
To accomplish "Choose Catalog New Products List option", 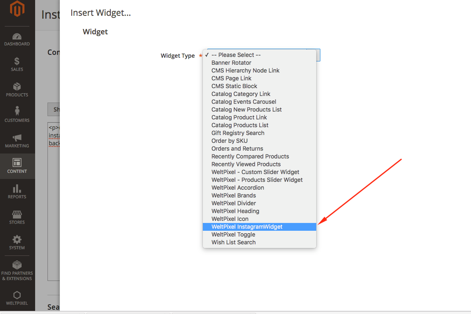I will coord(259,110).
